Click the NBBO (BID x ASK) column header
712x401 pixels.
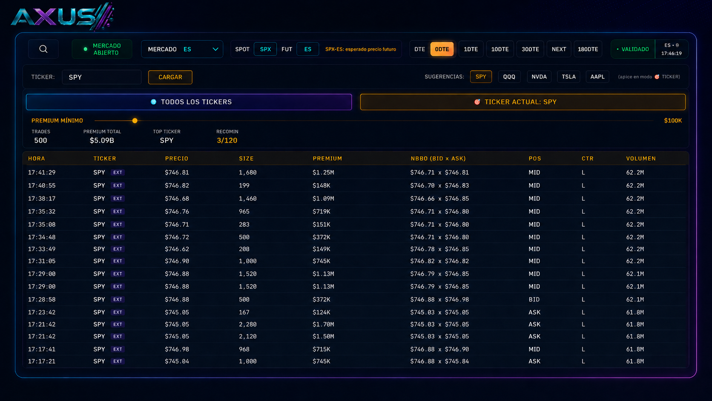[438, 159]
